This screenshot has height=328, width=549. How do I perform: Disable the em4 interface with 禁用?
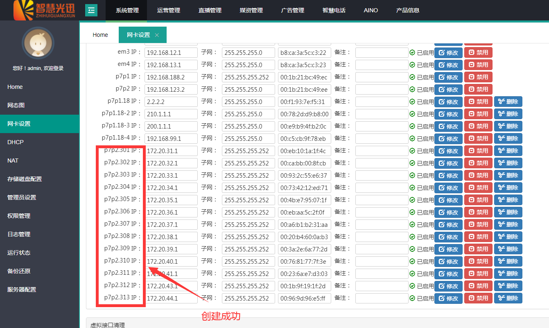(x=478, y=65)
